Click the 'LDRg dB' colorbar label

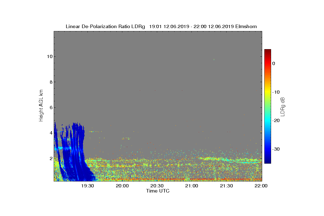(x=283, y=106)
